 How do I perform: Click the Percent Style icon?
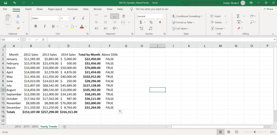151,22
